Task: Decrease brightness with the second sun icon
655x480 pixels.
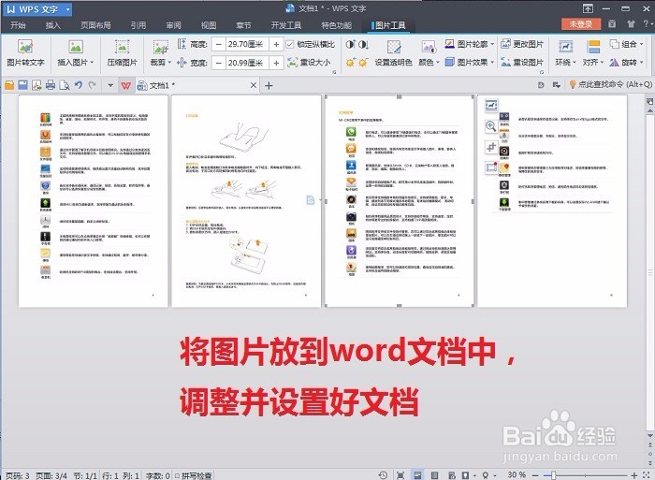Action: (x=363, y=63)
